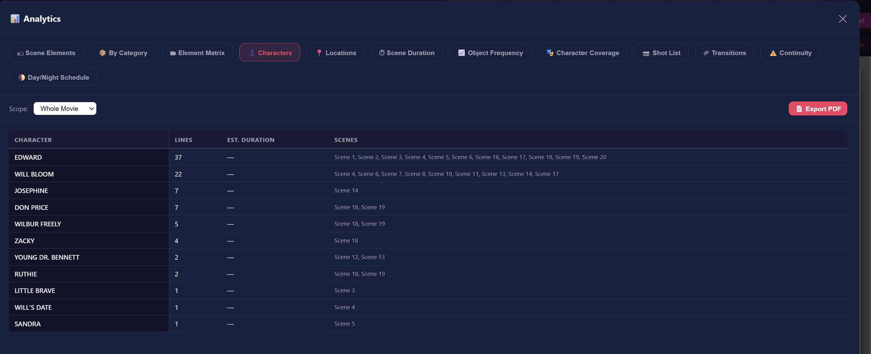Click YOUNG DR. BENNETT's Scene 12, Scene 13 cell
This screenshot has height=354, width=871.
(x=359, y=257)
